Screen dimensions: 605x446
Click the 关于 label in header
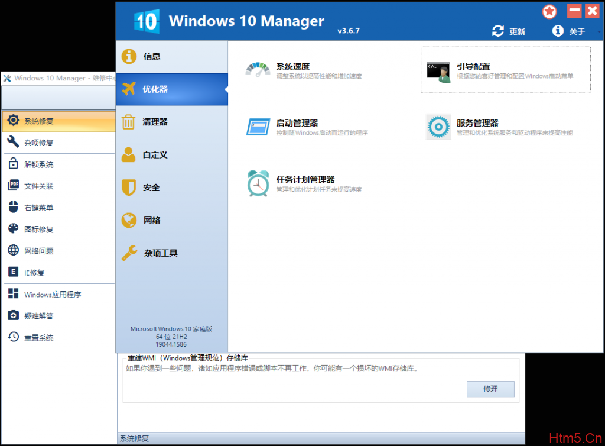(577, 32)
